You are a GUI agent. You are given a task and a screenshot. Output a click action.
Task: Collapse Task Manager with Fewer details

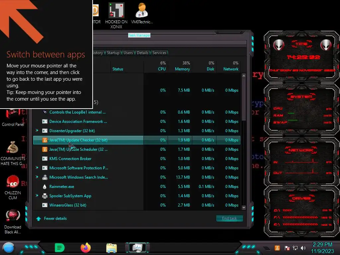tap(51, 218)
